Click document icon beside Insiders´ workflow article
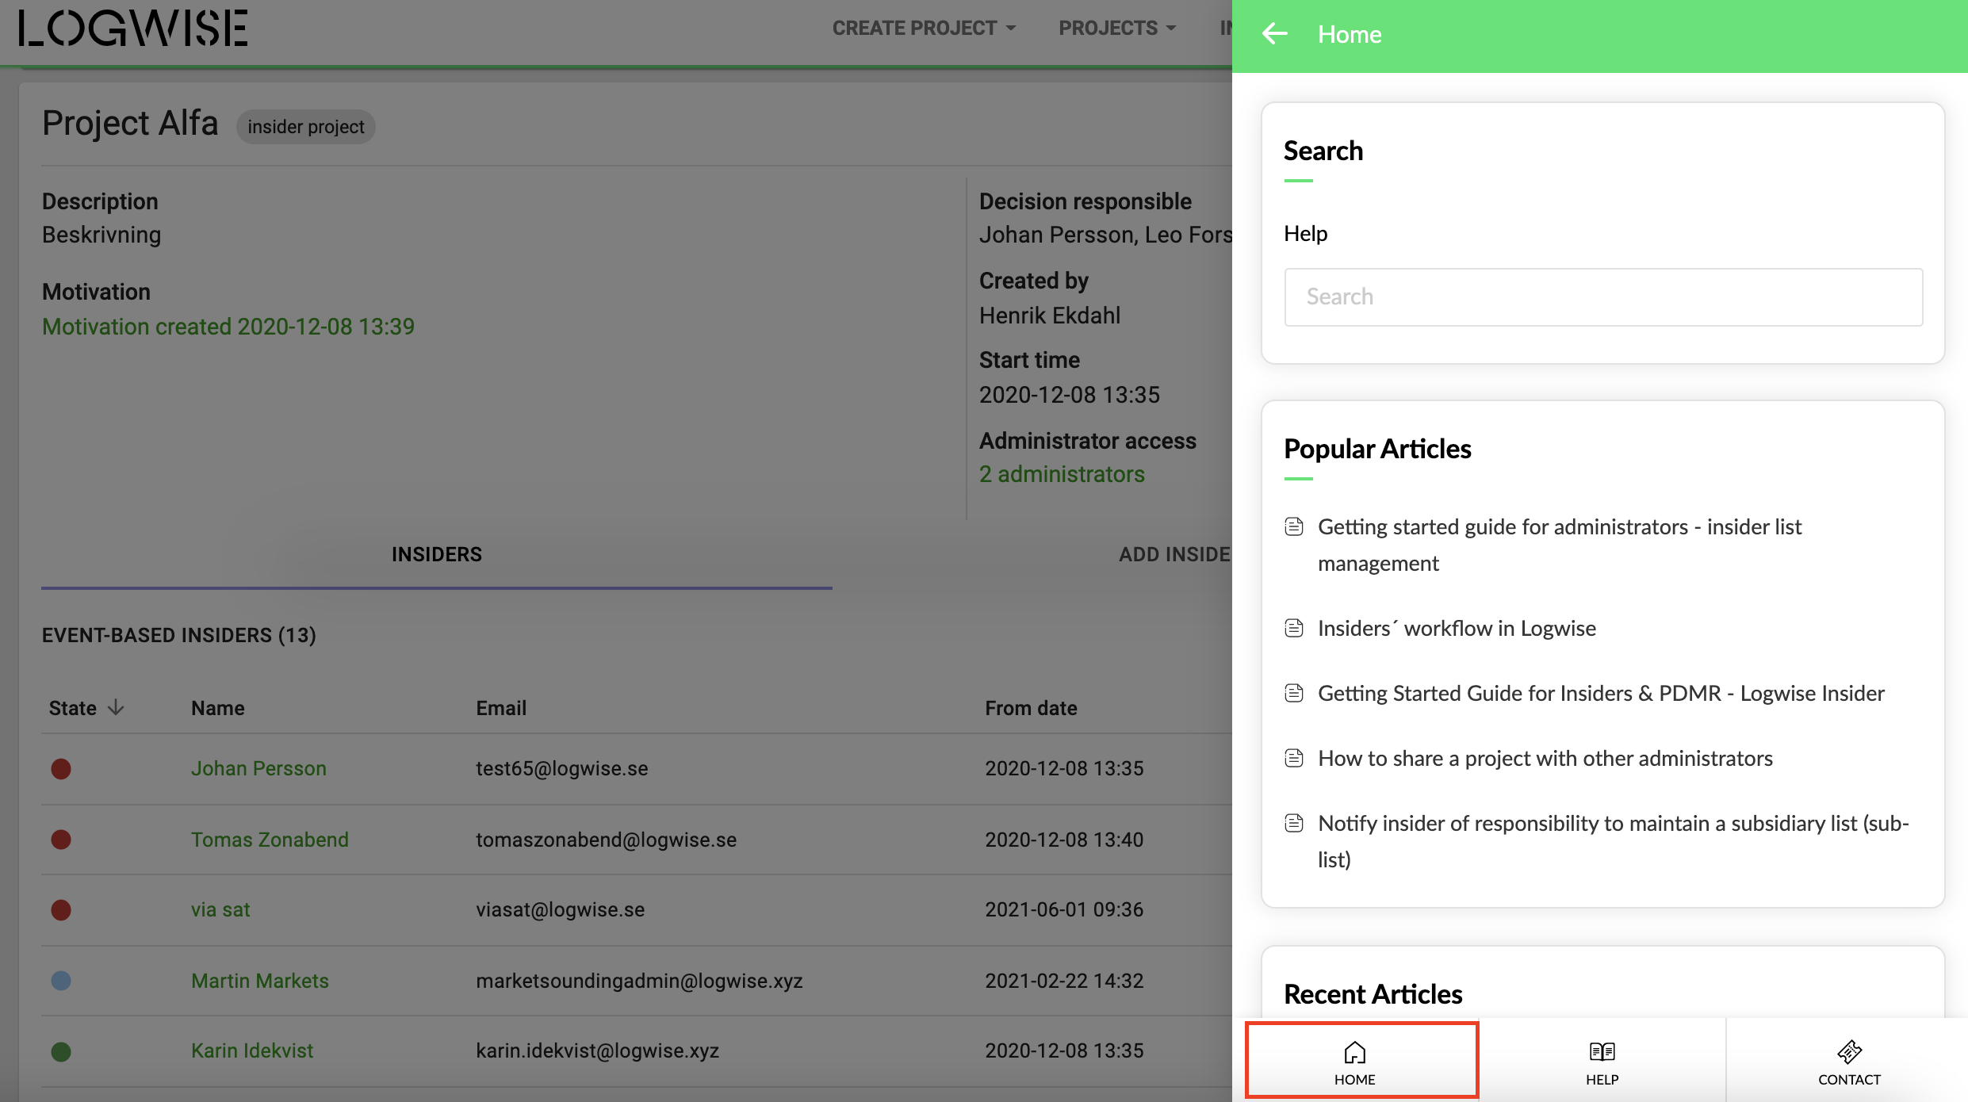 pyautogui.click(x=1294, y=629)
